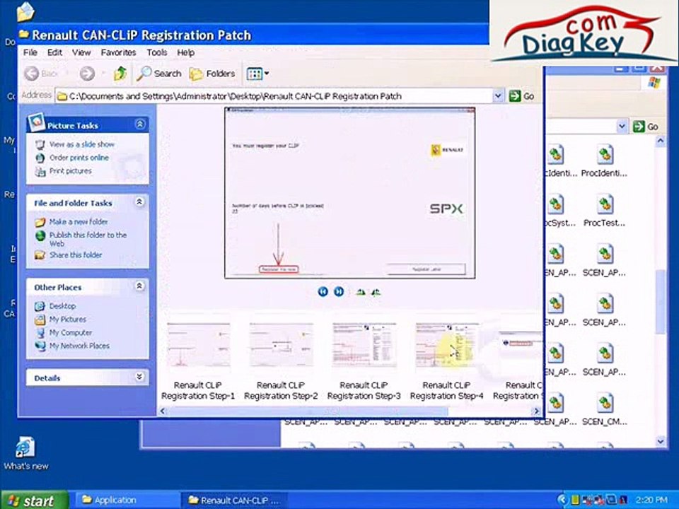
Task: Open My Network Places link
Action: [79, 346]
